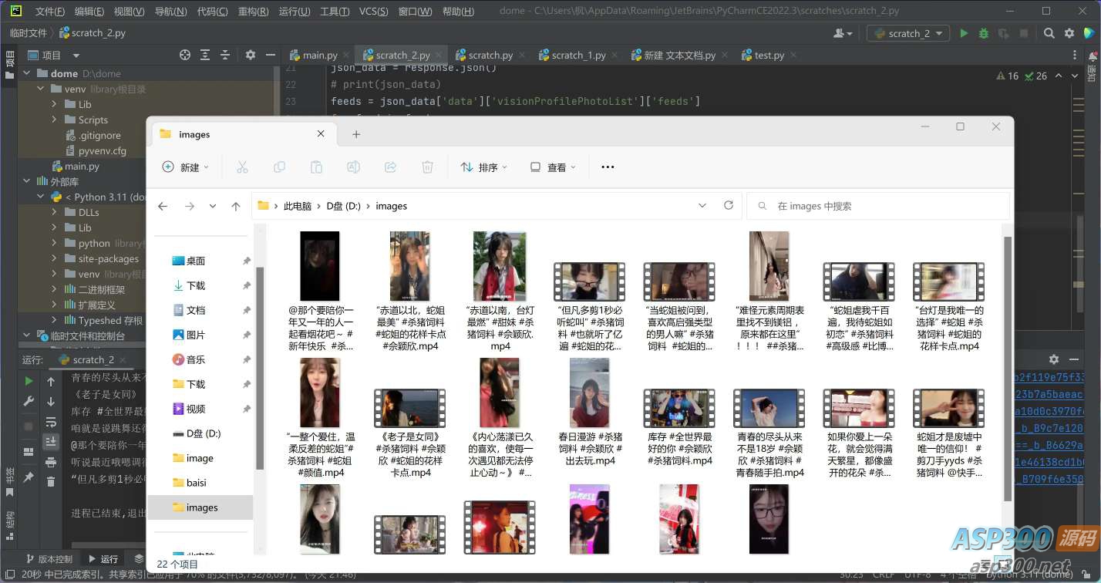This screenshot has width=1101, height=583.
Task: Click the 新建 new item button
Action: (x=185, y=167)
